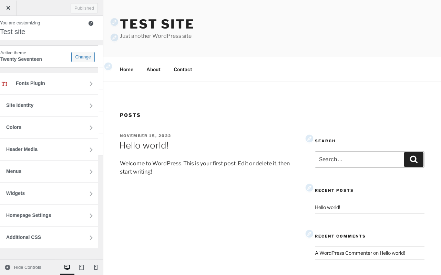The width and height of the screenshot is (441, 275).
Task: Switch to tablet preview mode
Action: (81, 267)
